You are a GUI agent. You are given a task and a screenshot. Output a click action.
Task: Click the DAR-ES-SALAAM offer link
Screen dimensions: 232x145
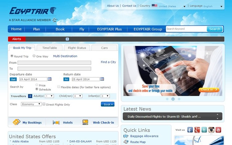[80, 141]
